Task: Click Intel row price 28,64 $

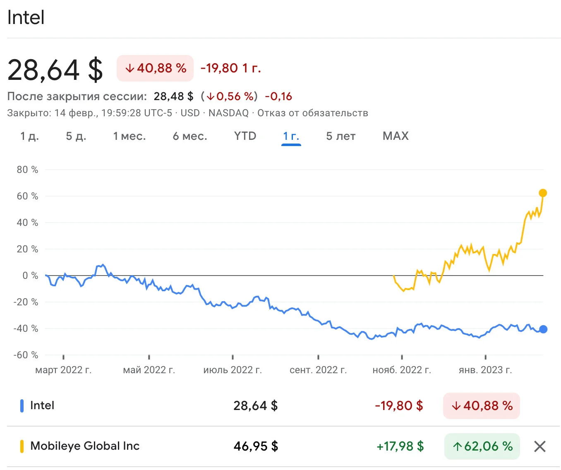Action: [x=256, y=405]
